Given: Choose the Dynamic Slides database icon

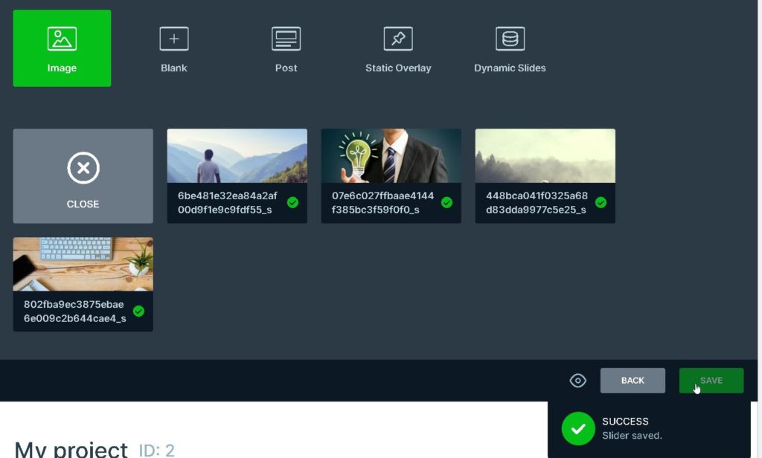Looking at the screenshot, I should click(x=510, y=39).
